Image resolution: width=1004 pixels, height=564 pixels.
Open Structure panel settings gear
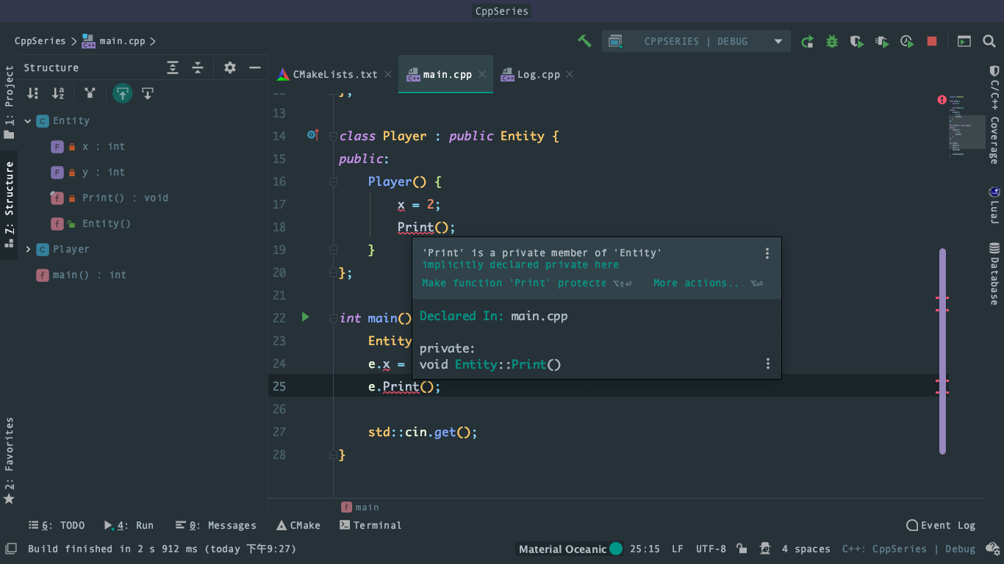coord(230,68)
